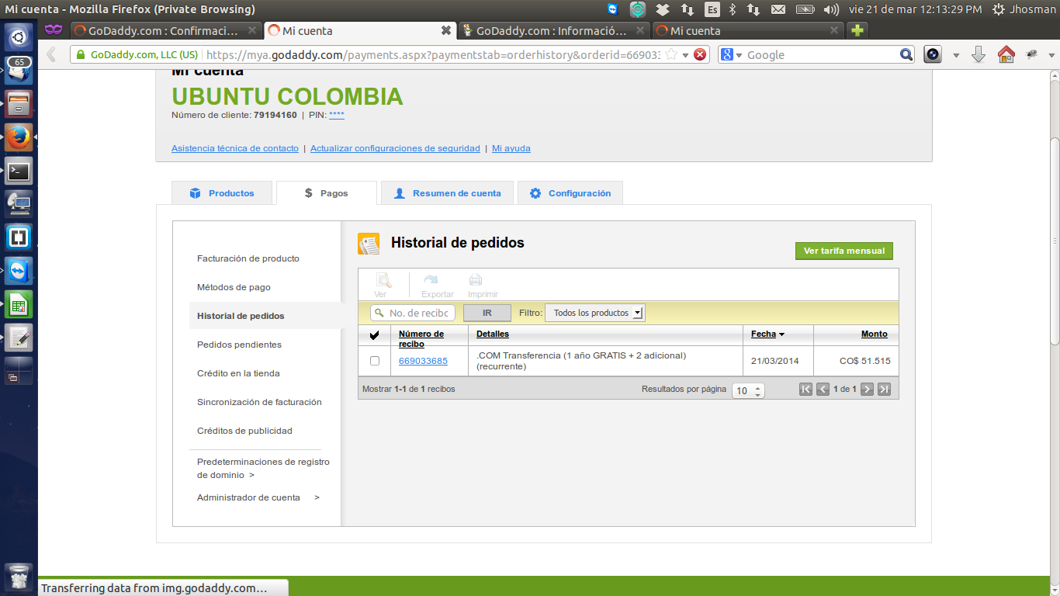Expand 'Predeterminaciones de registro de dominio'
The image size is (1060, 596).
[x=263, y=468]
